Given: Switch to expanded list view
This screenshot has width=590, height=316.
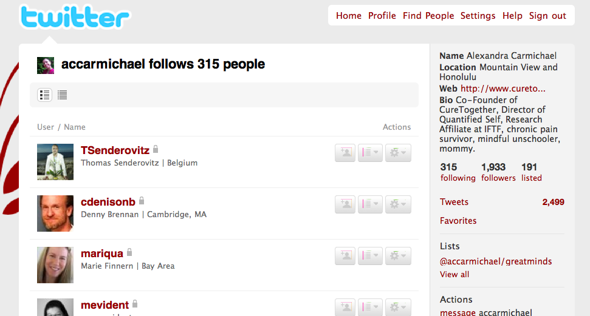Looking at the screenshot, I should tap(44, 95).
